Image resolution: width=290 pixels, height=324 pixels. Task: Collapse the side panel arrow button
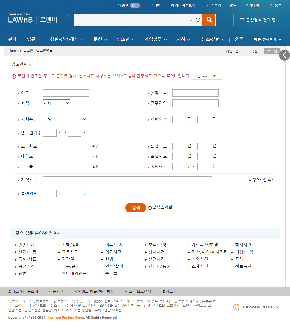(x=285, y=55)
